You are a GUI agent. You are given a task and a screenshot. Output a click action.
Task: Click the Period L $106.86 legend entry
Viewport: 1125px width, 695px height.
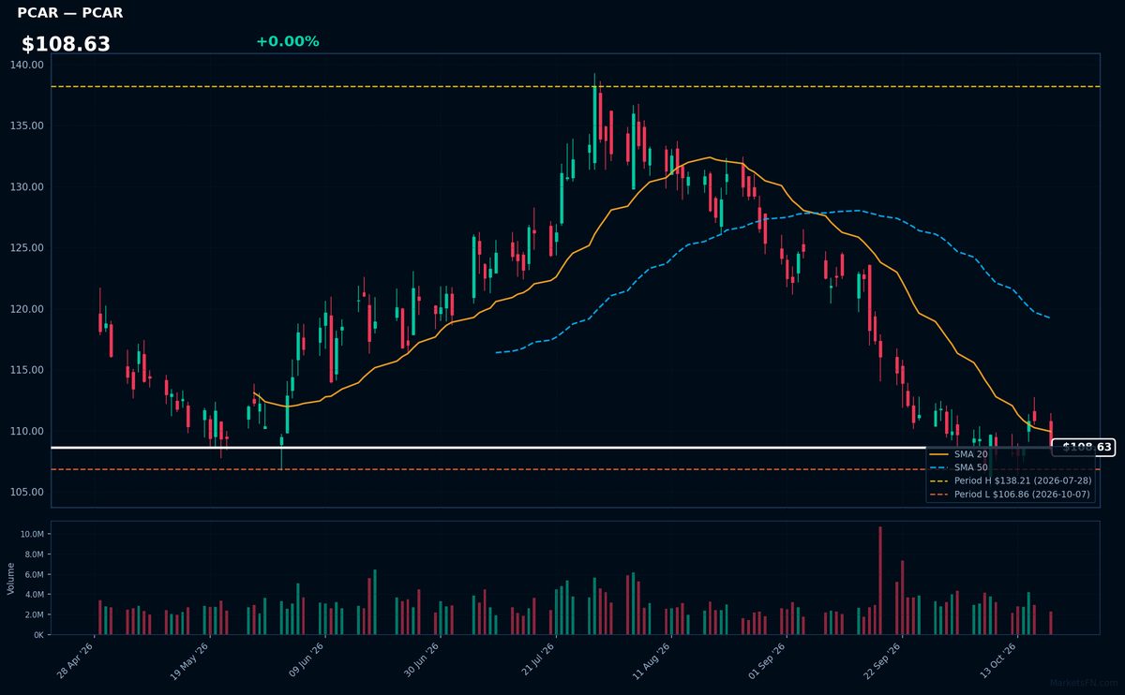tap(1012, 494)
